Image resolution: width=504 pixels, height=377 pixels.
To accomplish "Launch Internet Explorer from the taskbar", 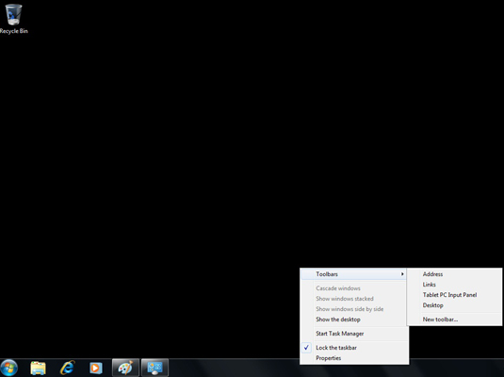I will 68,368.
